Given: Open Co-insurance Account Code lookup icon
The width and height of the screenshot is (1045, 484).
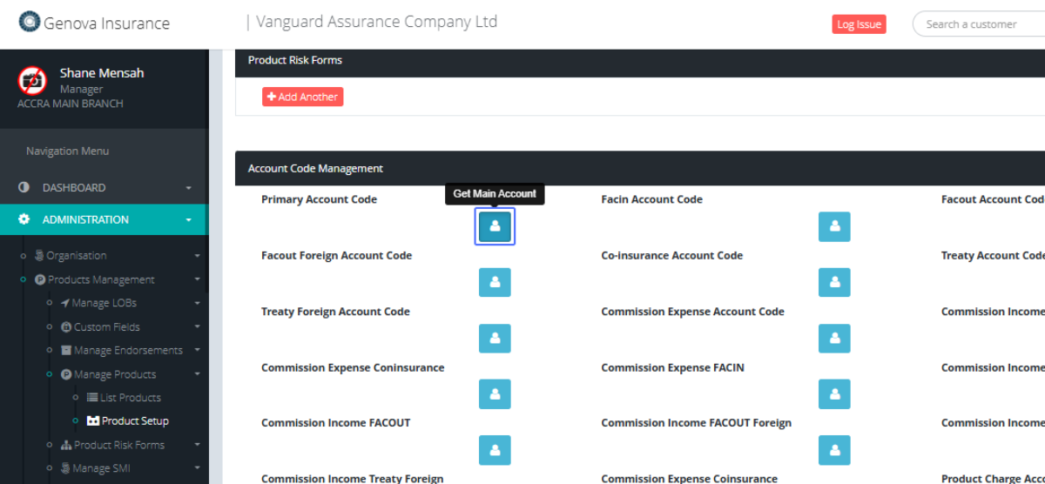Looking at the screenshot, I should [x=834, y=282].
